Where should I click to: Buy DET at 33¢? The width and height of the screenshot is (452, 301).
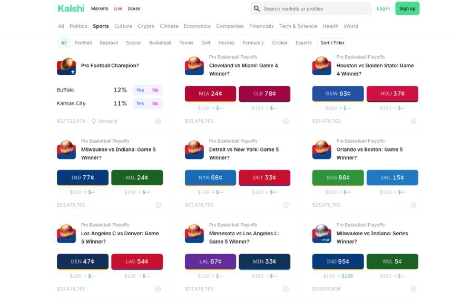264,177
